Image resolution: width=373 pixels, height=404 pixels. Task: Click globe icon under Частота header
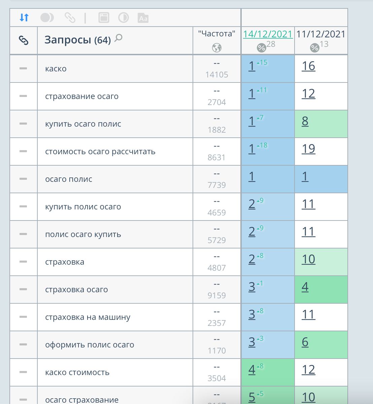tap(217, 48)
